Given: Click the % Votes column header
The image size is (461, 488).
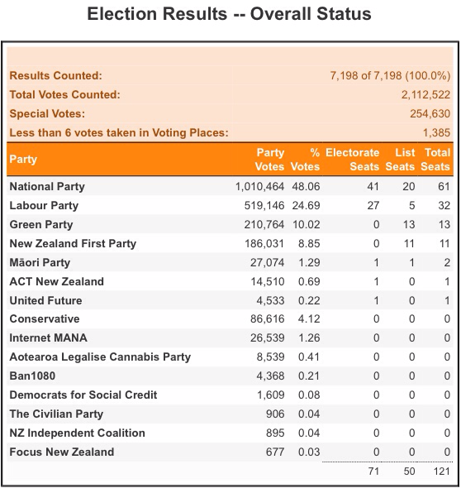Looking at the screenshot, I should point(305,160).
